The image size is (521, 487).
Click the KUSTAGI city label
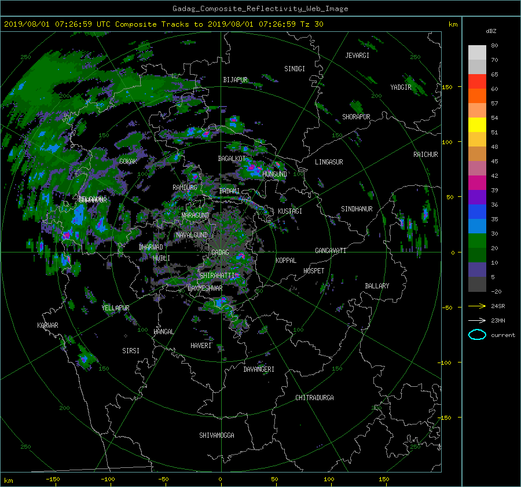290,211
